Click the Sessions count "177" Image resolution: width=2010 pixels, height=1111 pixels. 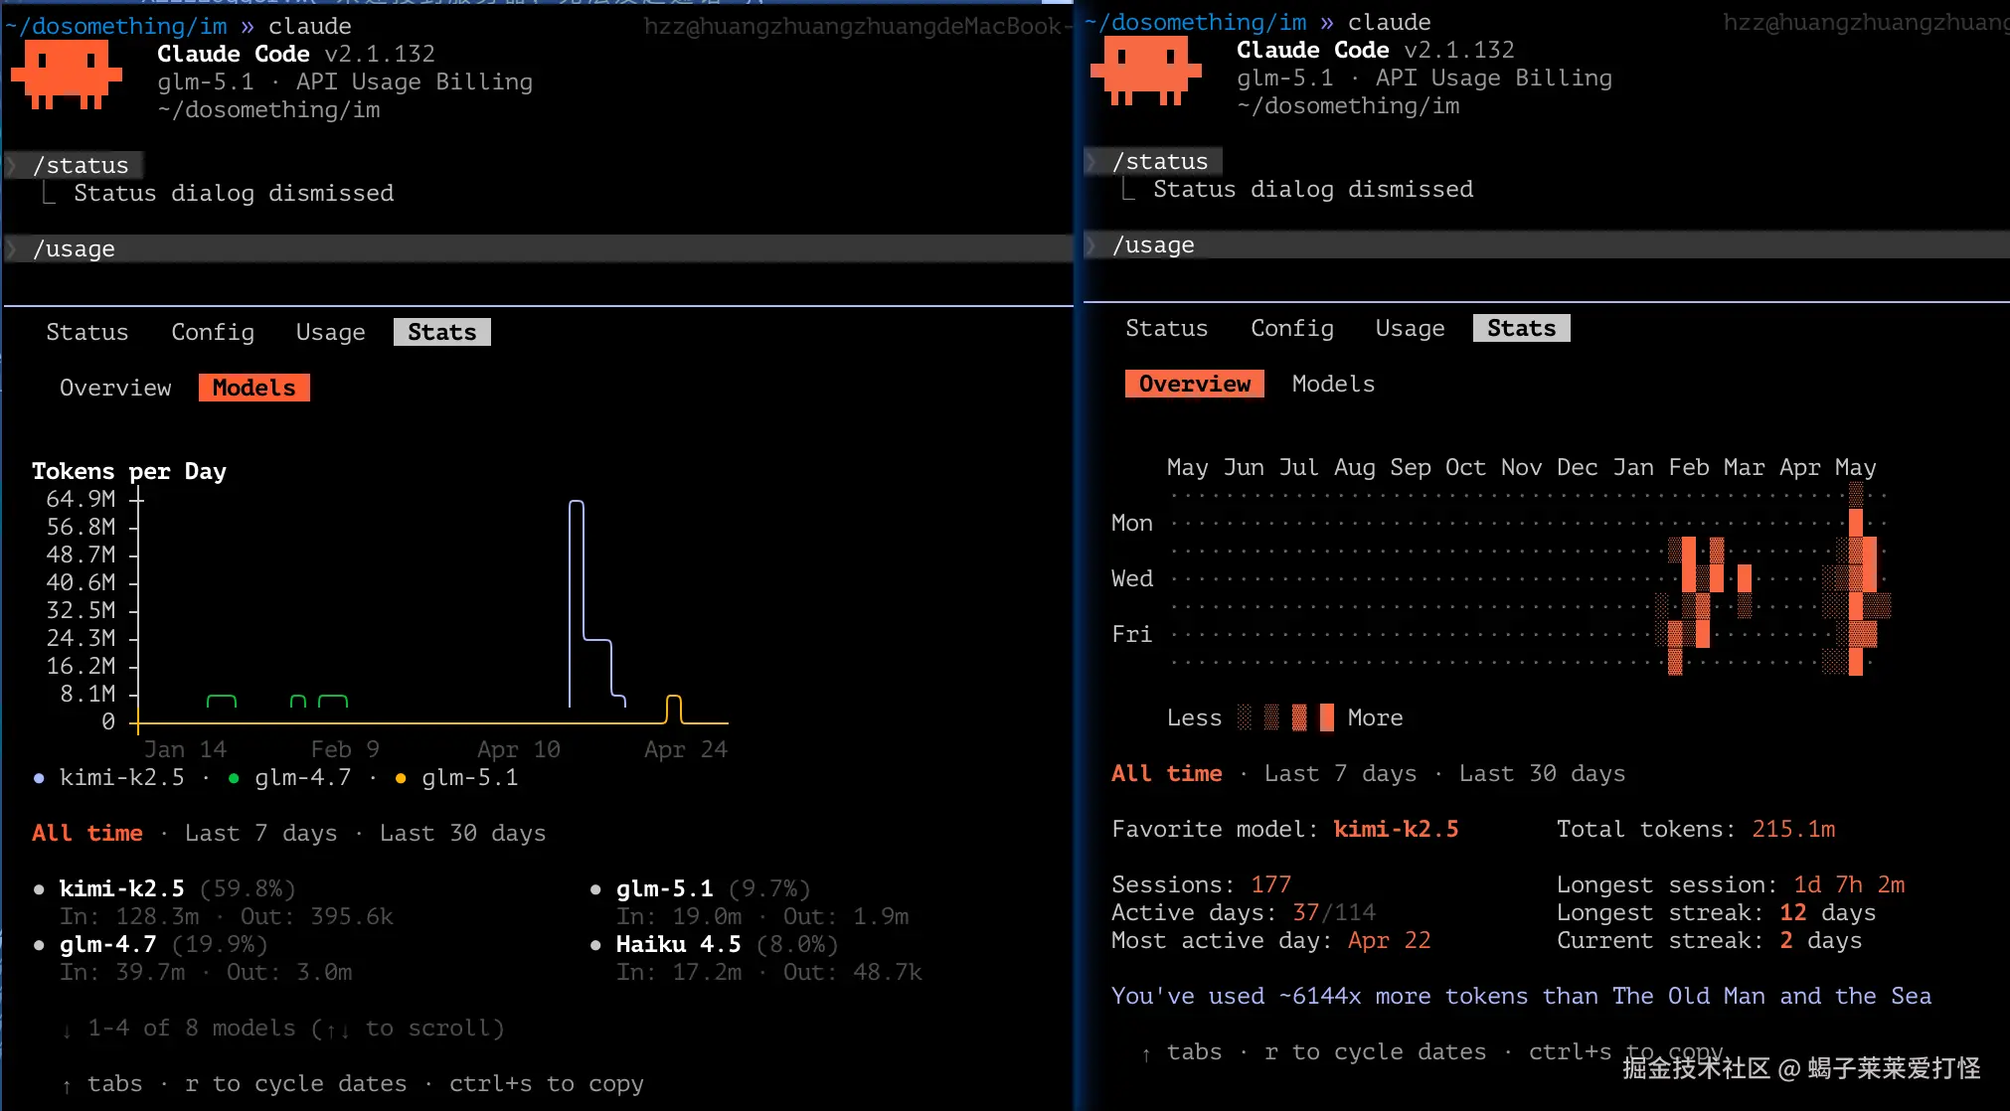tap(1271, 884)
